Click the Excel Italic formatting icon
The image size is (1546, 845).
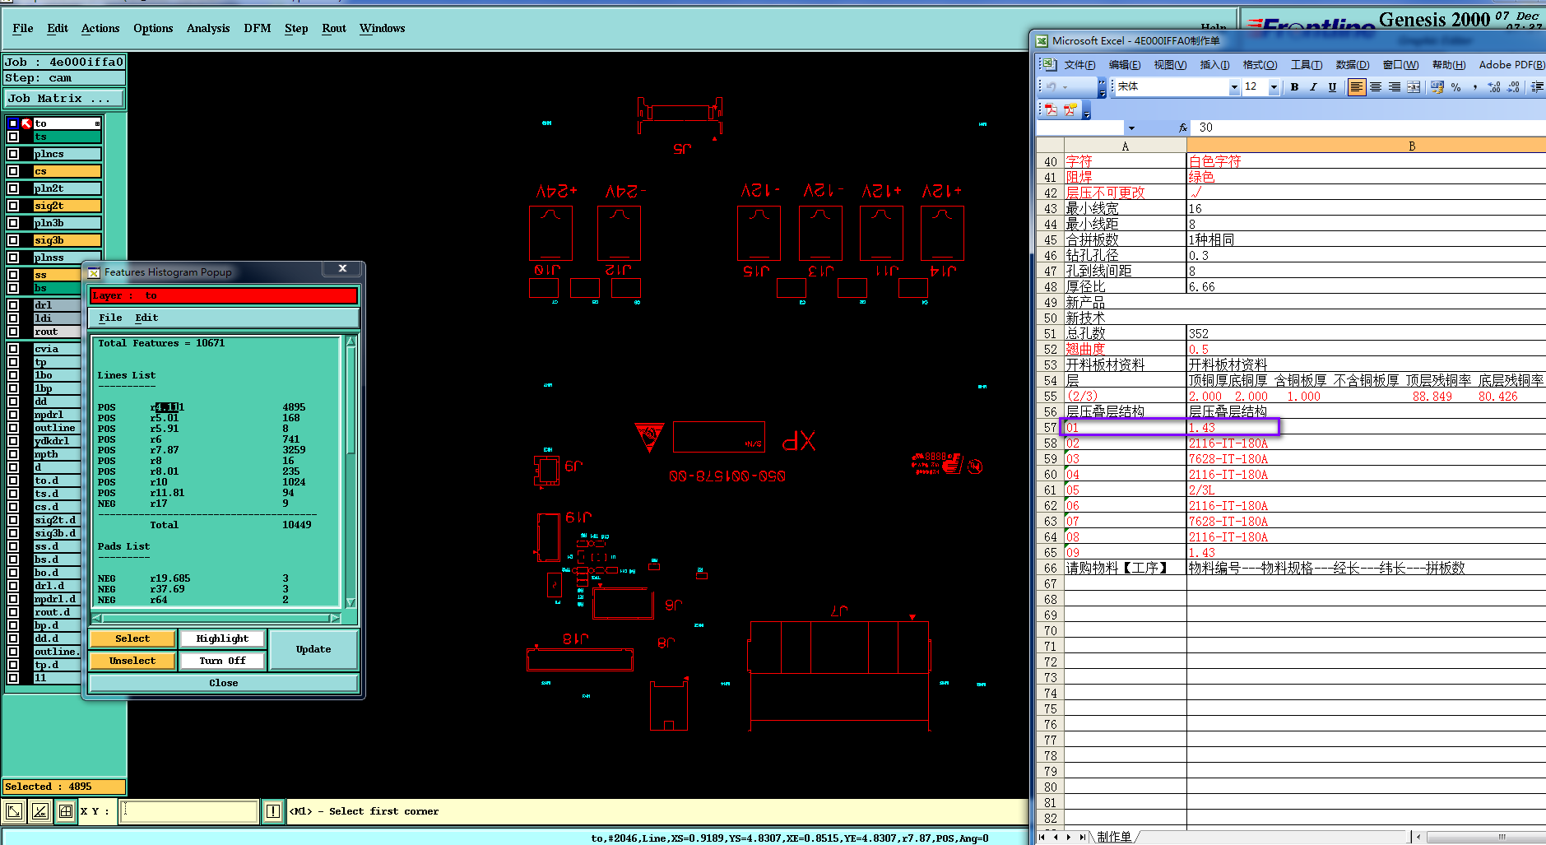1313,87
